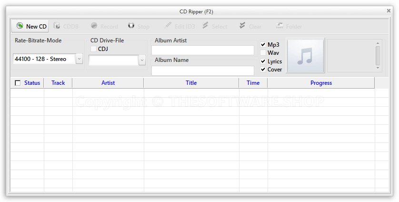Image resolution: width=399 pixels, height=202 pixels.
Task: Start ripping with the Record button
Action: (105, 26)
